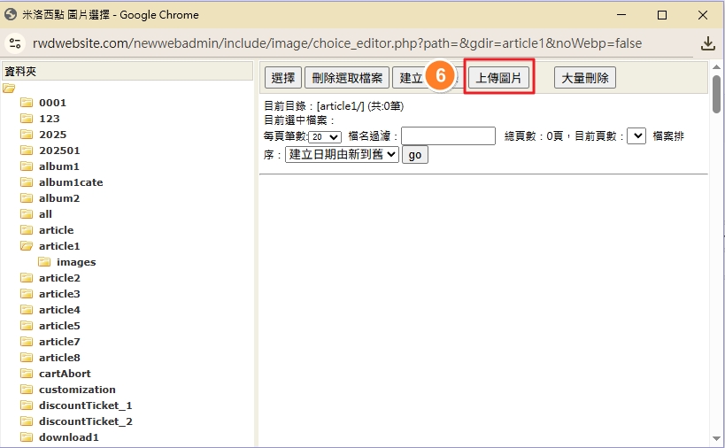The image size is (725, 448).
Task: Click the site info icon beside URL
Action: point(14,43)
